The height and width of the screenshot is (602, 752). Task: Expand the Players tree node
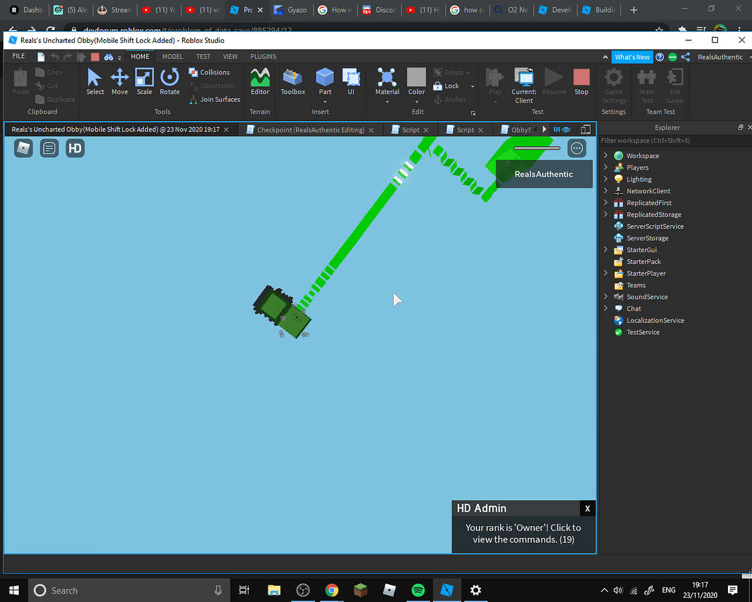pos(606,167)
